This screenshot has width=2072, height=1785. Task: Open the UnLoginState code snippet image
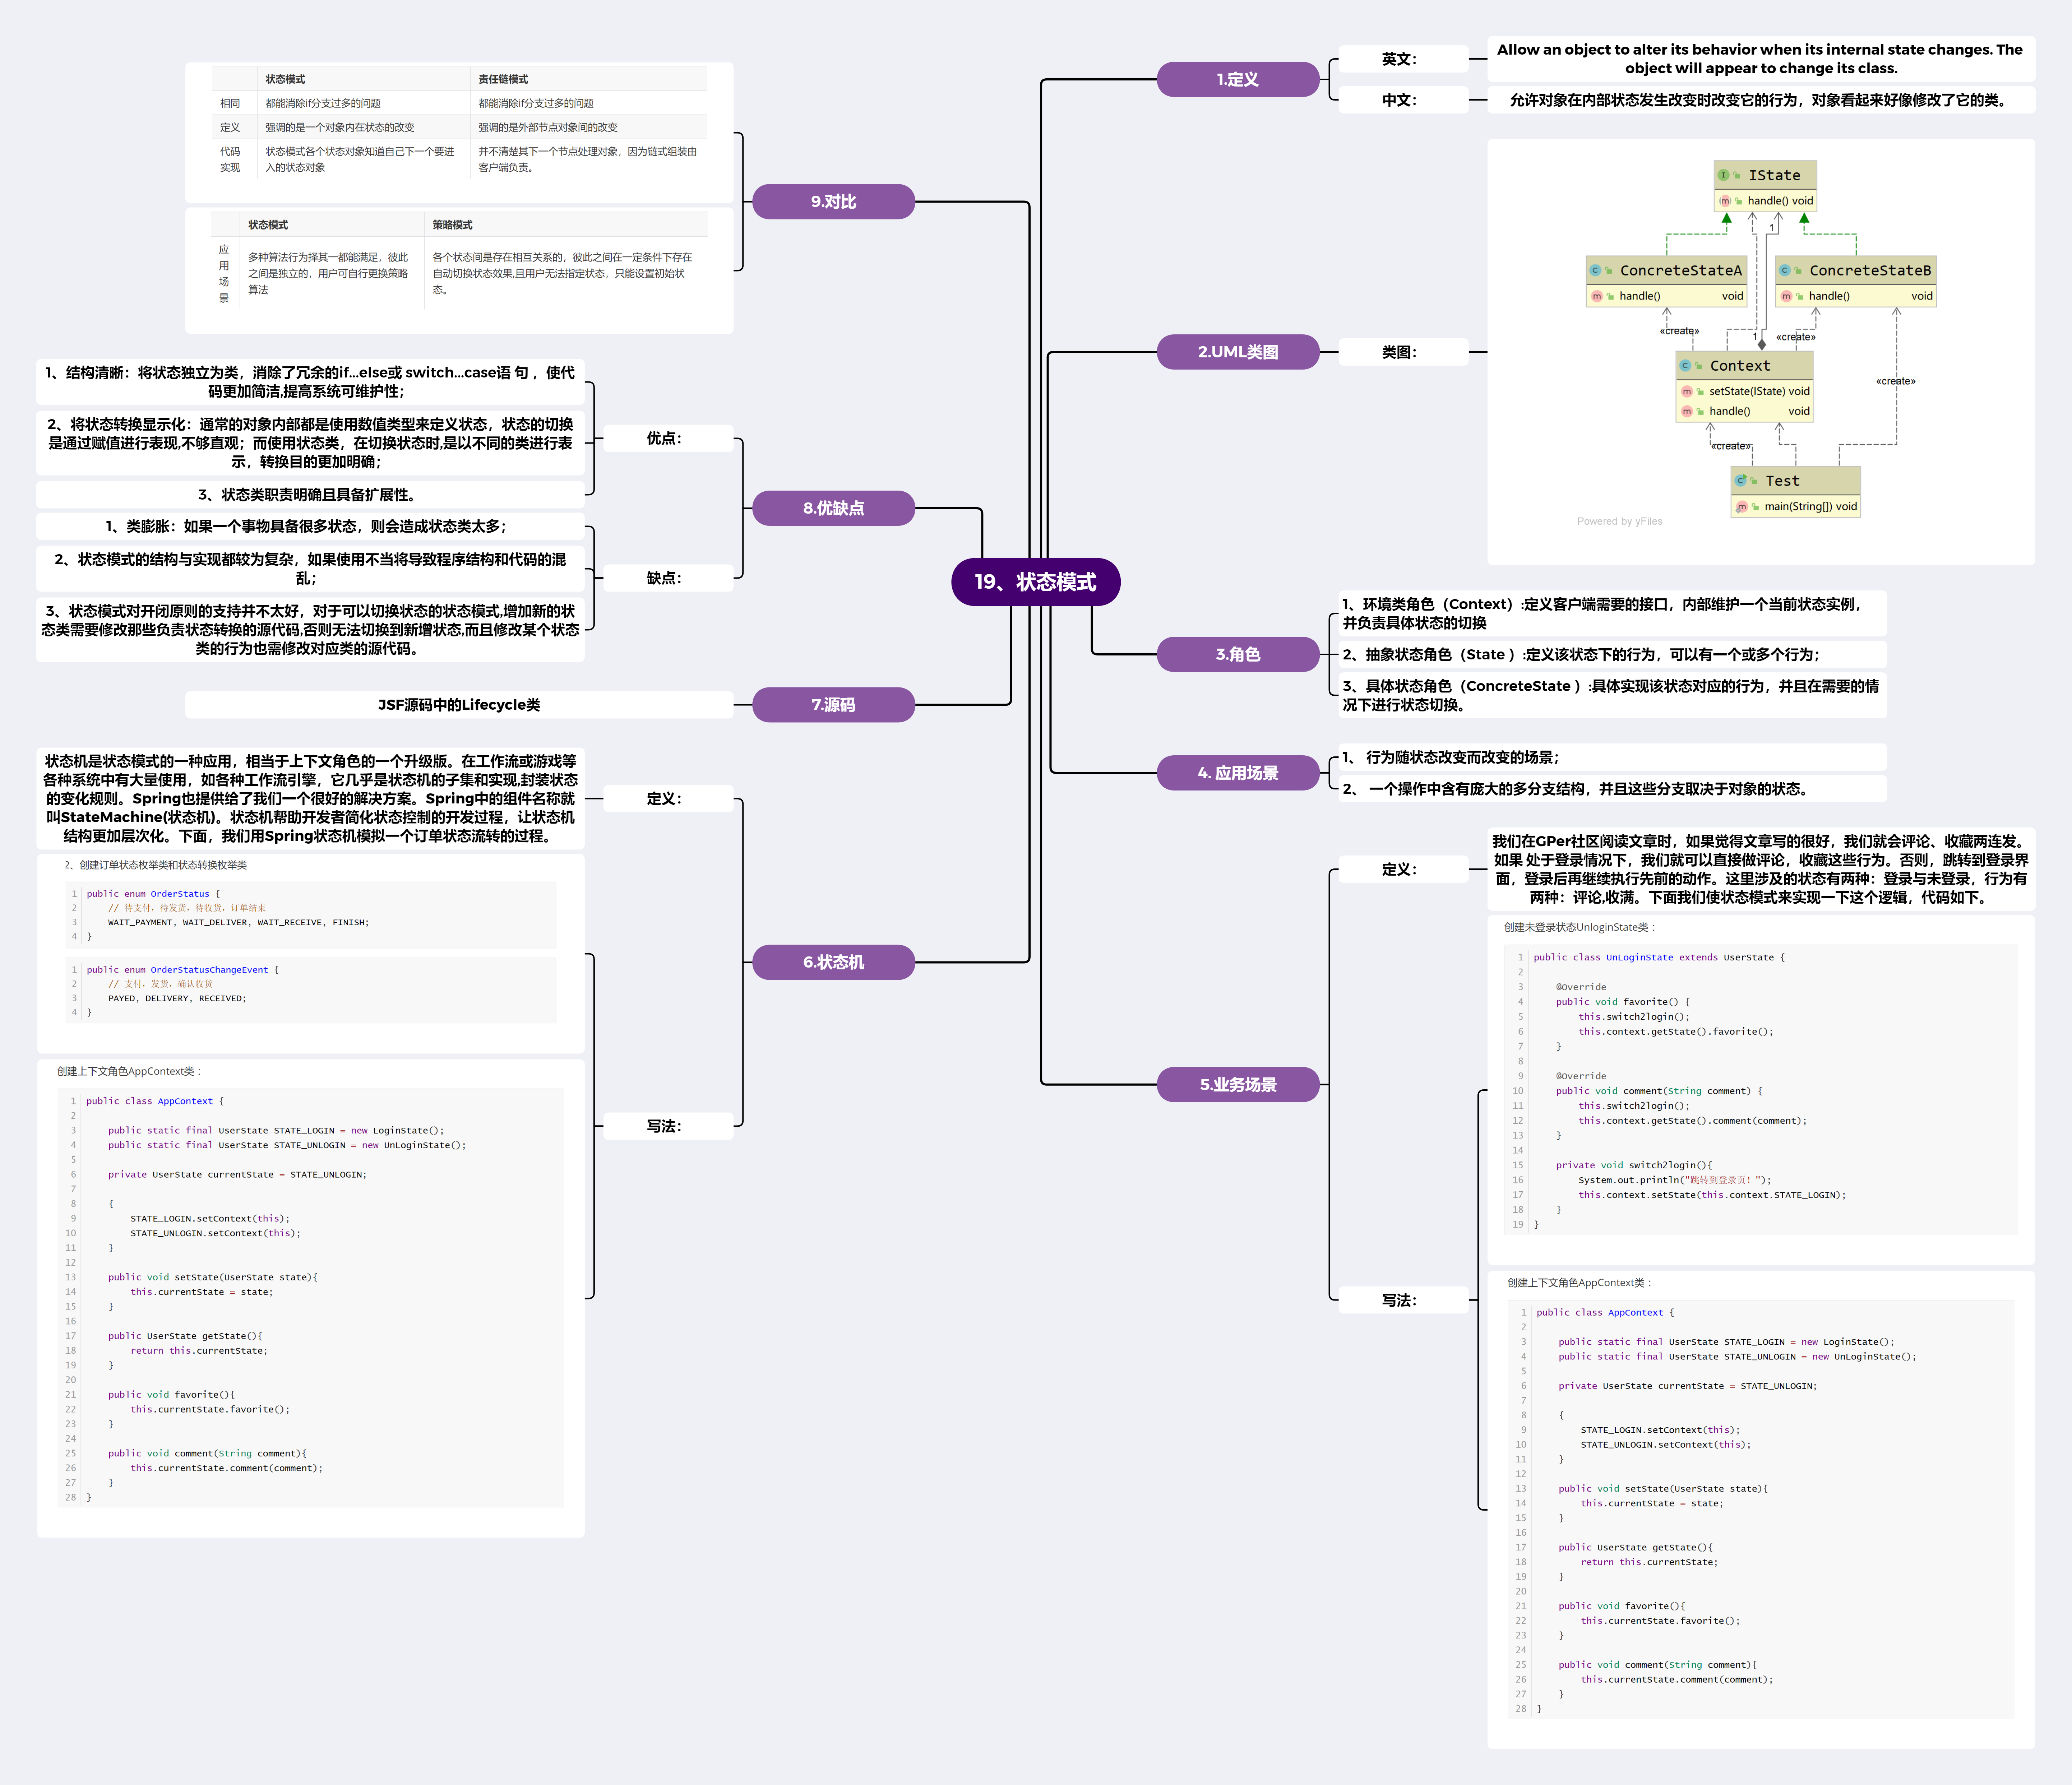tap(1761, 1090)
